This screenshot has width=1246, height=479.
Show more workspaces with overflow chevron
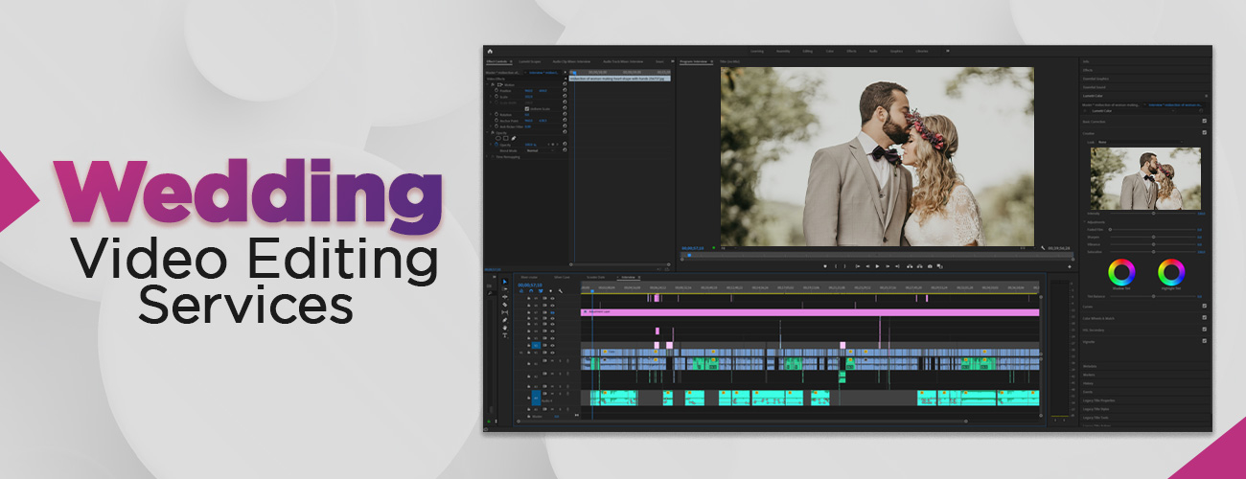(x=948, y=51)
